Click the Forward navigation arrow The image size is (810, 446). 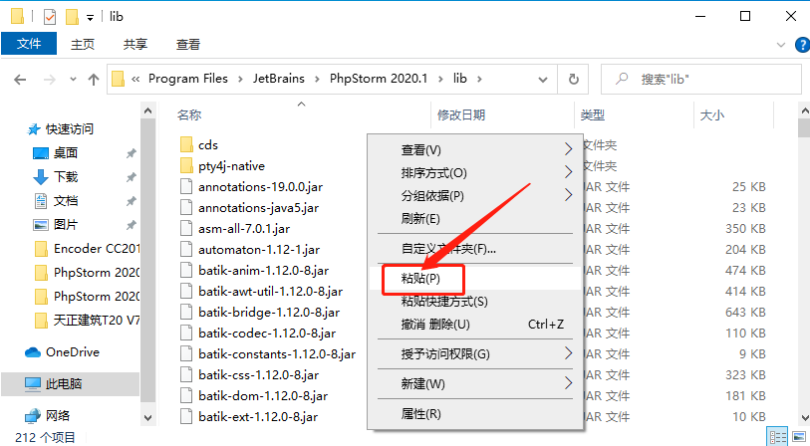pyautogui.click(x=50, y=80)
